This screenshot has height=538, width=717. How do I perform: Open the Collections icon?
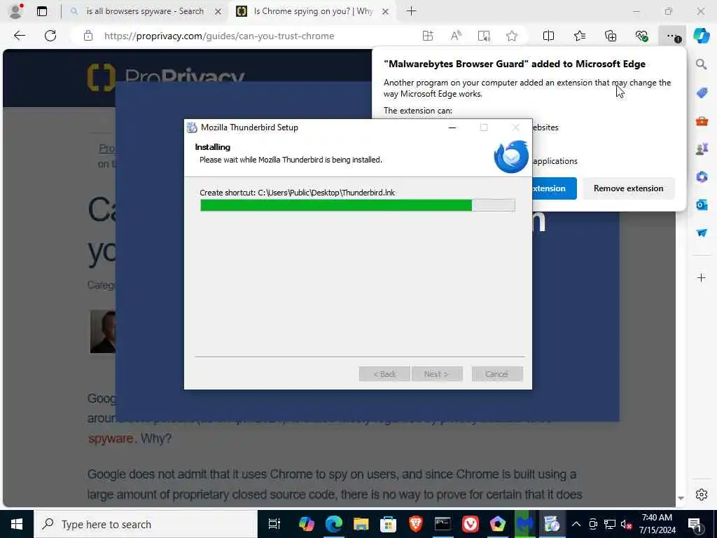611,36
